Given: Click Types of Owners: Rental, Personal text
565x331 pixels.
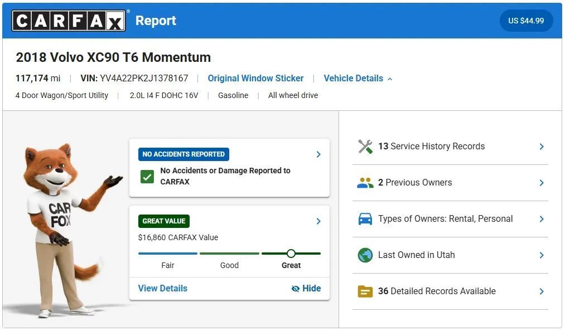Looking at the screenshot, I should (x=446, y=219).
